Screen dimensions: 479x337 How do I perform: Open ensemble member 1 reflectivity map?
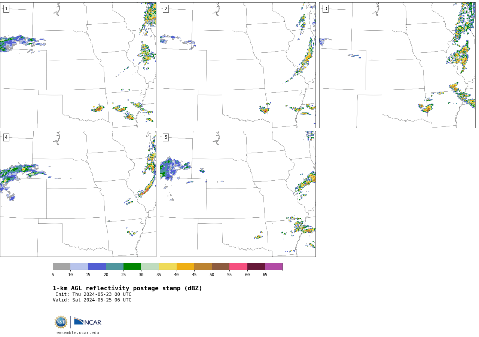click(78, 65)
